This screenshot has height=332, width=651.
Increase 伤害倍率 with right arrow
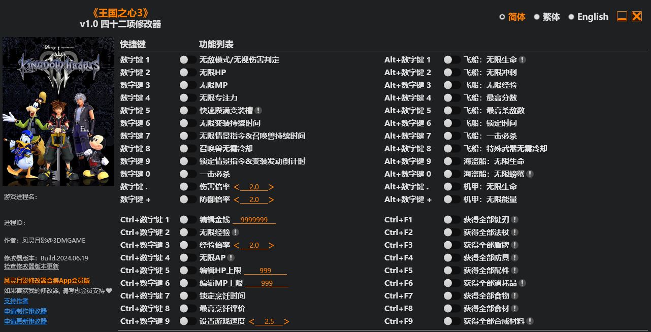coord(271,187)
